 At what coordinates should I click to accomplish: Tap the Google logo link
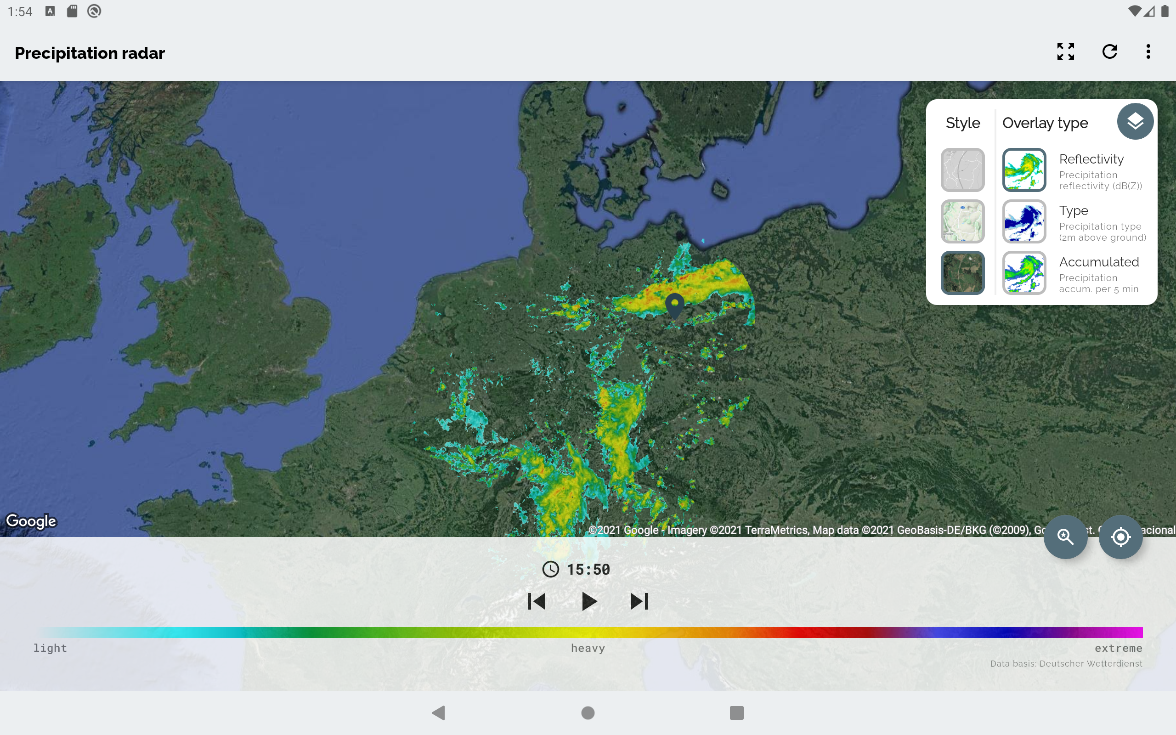tap(32, 520)
